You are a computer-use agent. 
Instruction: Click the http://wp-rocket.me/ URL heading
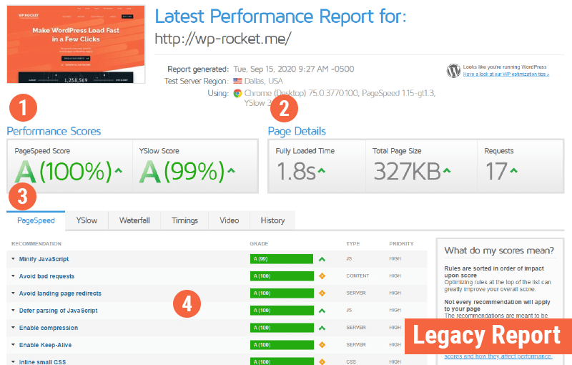pos(223,39)
